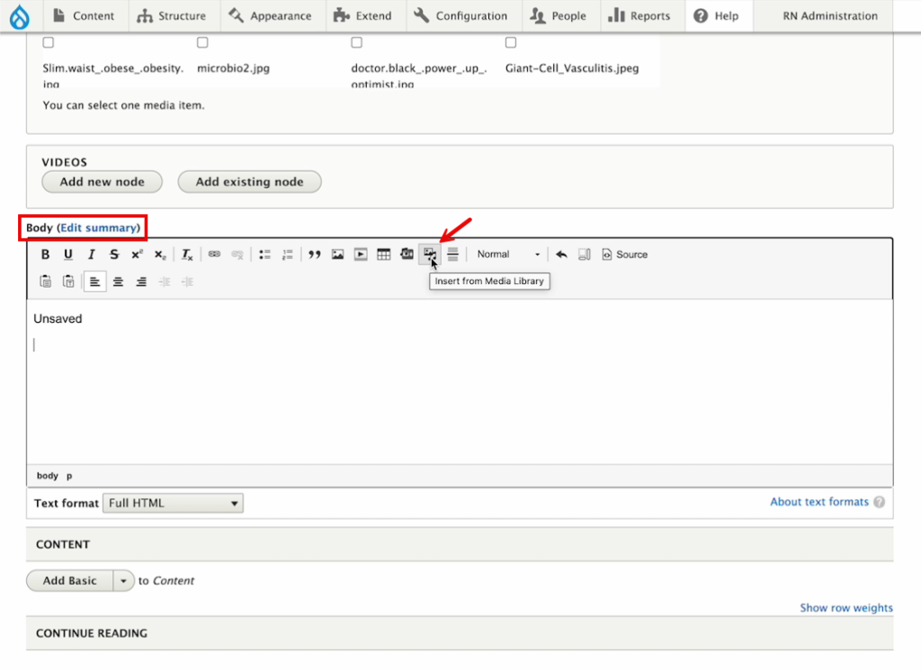Click inside the Body text editing area
921x670 pixels.
tap(459, 387)
